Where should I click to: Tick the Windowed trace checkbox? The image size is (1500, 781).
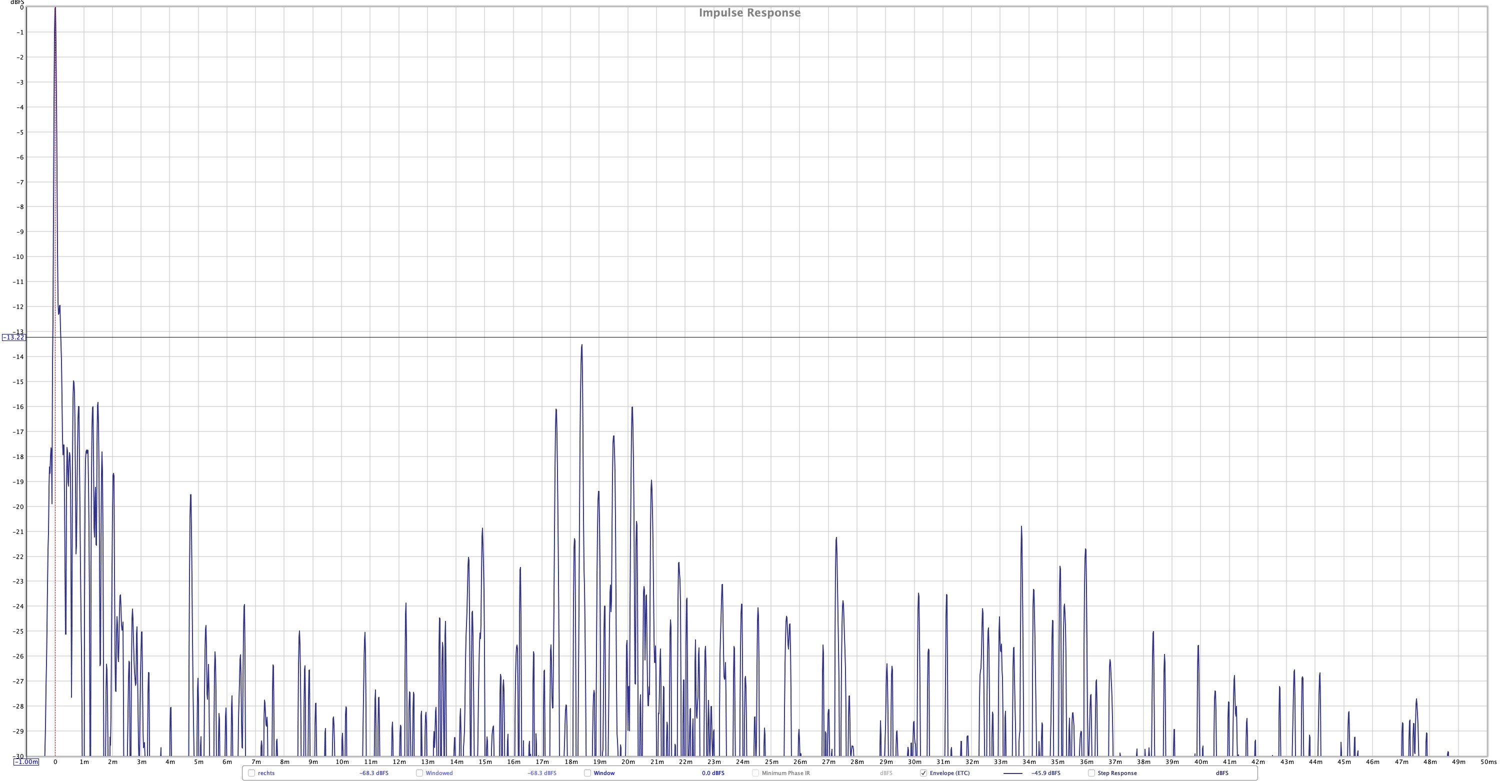[419, 773]
